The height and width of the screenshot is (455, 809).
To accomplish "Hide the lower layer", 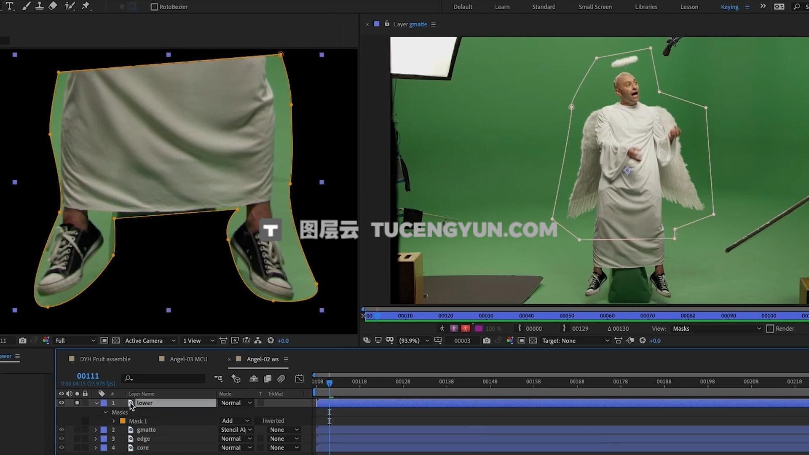I will [x=62, y=403].
